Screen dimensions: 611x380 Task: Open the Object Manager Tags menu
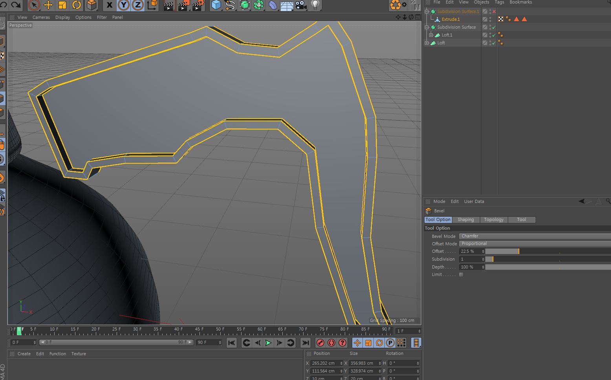point(499,2)
